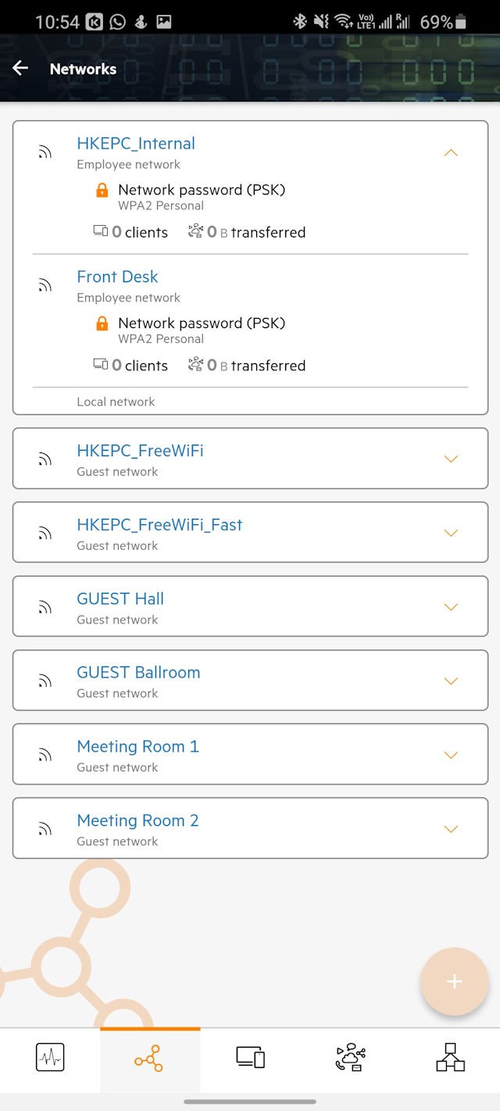Tap the orange plus add-network button
The width and height of the screenshot is (500, 1111).
point(455,982)
